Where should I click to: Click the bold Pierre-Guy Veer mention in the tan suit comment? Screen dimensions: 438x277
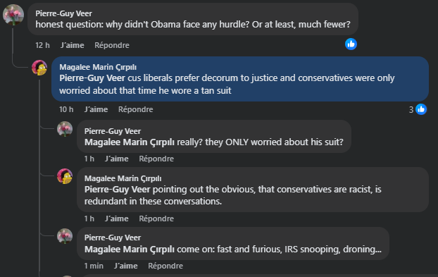tap(92, 78)
